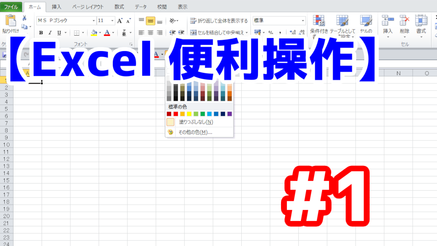Click the Insert cells (挿入) icon

388,20
